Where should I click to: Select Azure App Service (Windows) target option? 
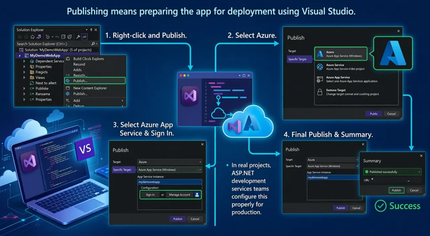(341, 54)
